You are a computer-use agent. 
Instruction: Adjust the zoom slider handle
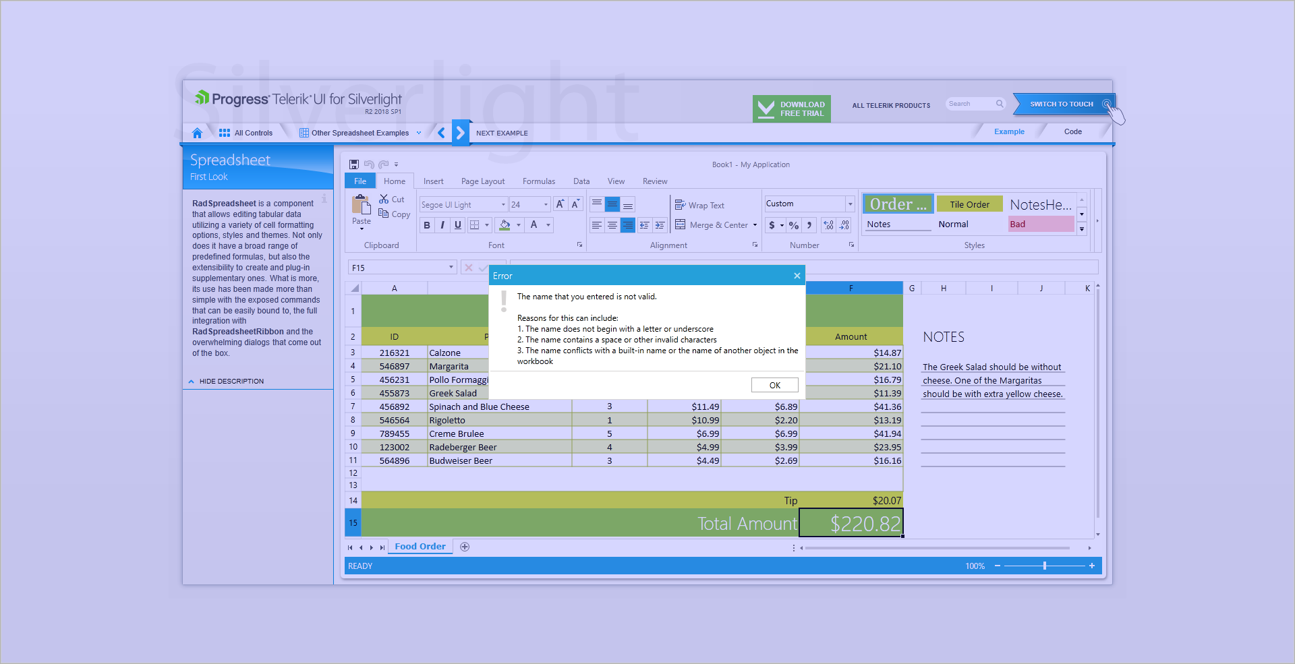[x=1045, y=566]
